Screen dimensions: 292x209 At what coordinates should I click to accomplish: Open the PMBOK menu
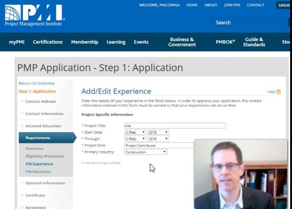pyautogui.click(x=225, y=42)
